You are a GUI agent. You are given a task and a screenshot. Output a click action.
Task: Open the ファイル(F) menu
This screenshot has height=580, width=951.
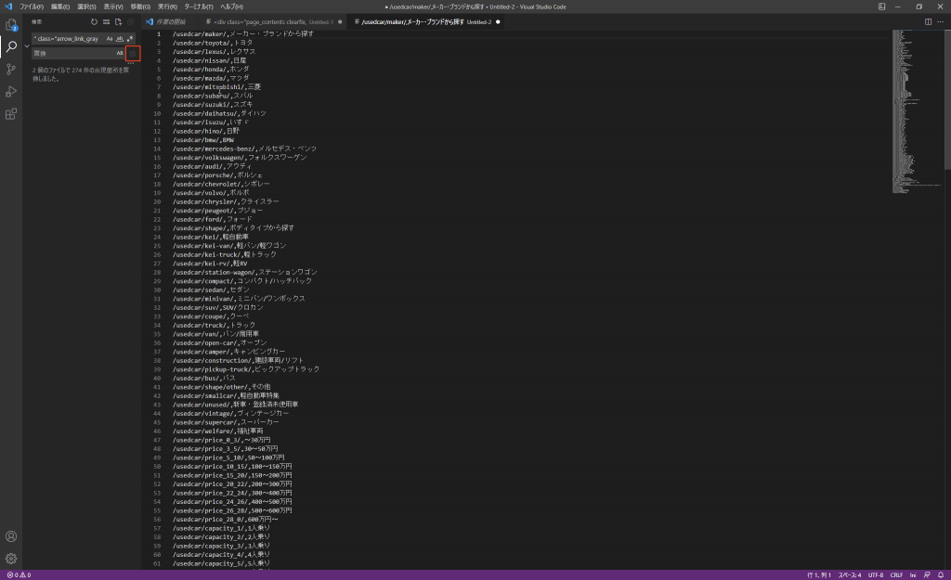32,6
